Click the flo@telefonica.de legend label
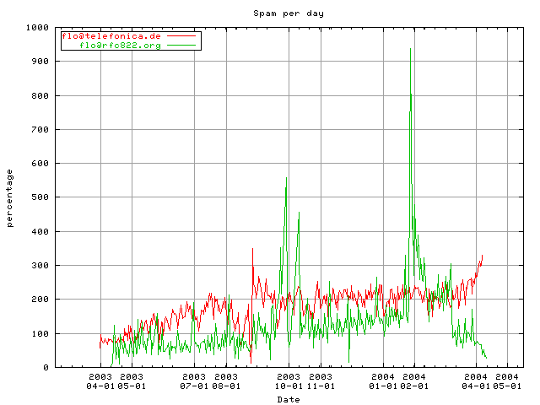 (111, 36)
